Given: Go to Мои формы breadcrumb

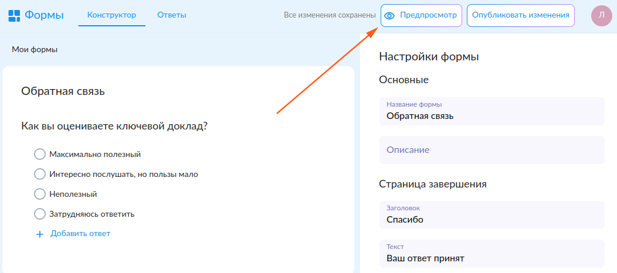Looking at the screenshot, I should click(35, 50).
